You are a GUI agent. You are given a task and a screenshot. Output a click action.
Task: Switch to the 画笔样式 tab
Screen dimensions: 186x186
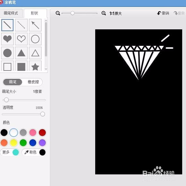pyautogui.click(x=11, y=13)
